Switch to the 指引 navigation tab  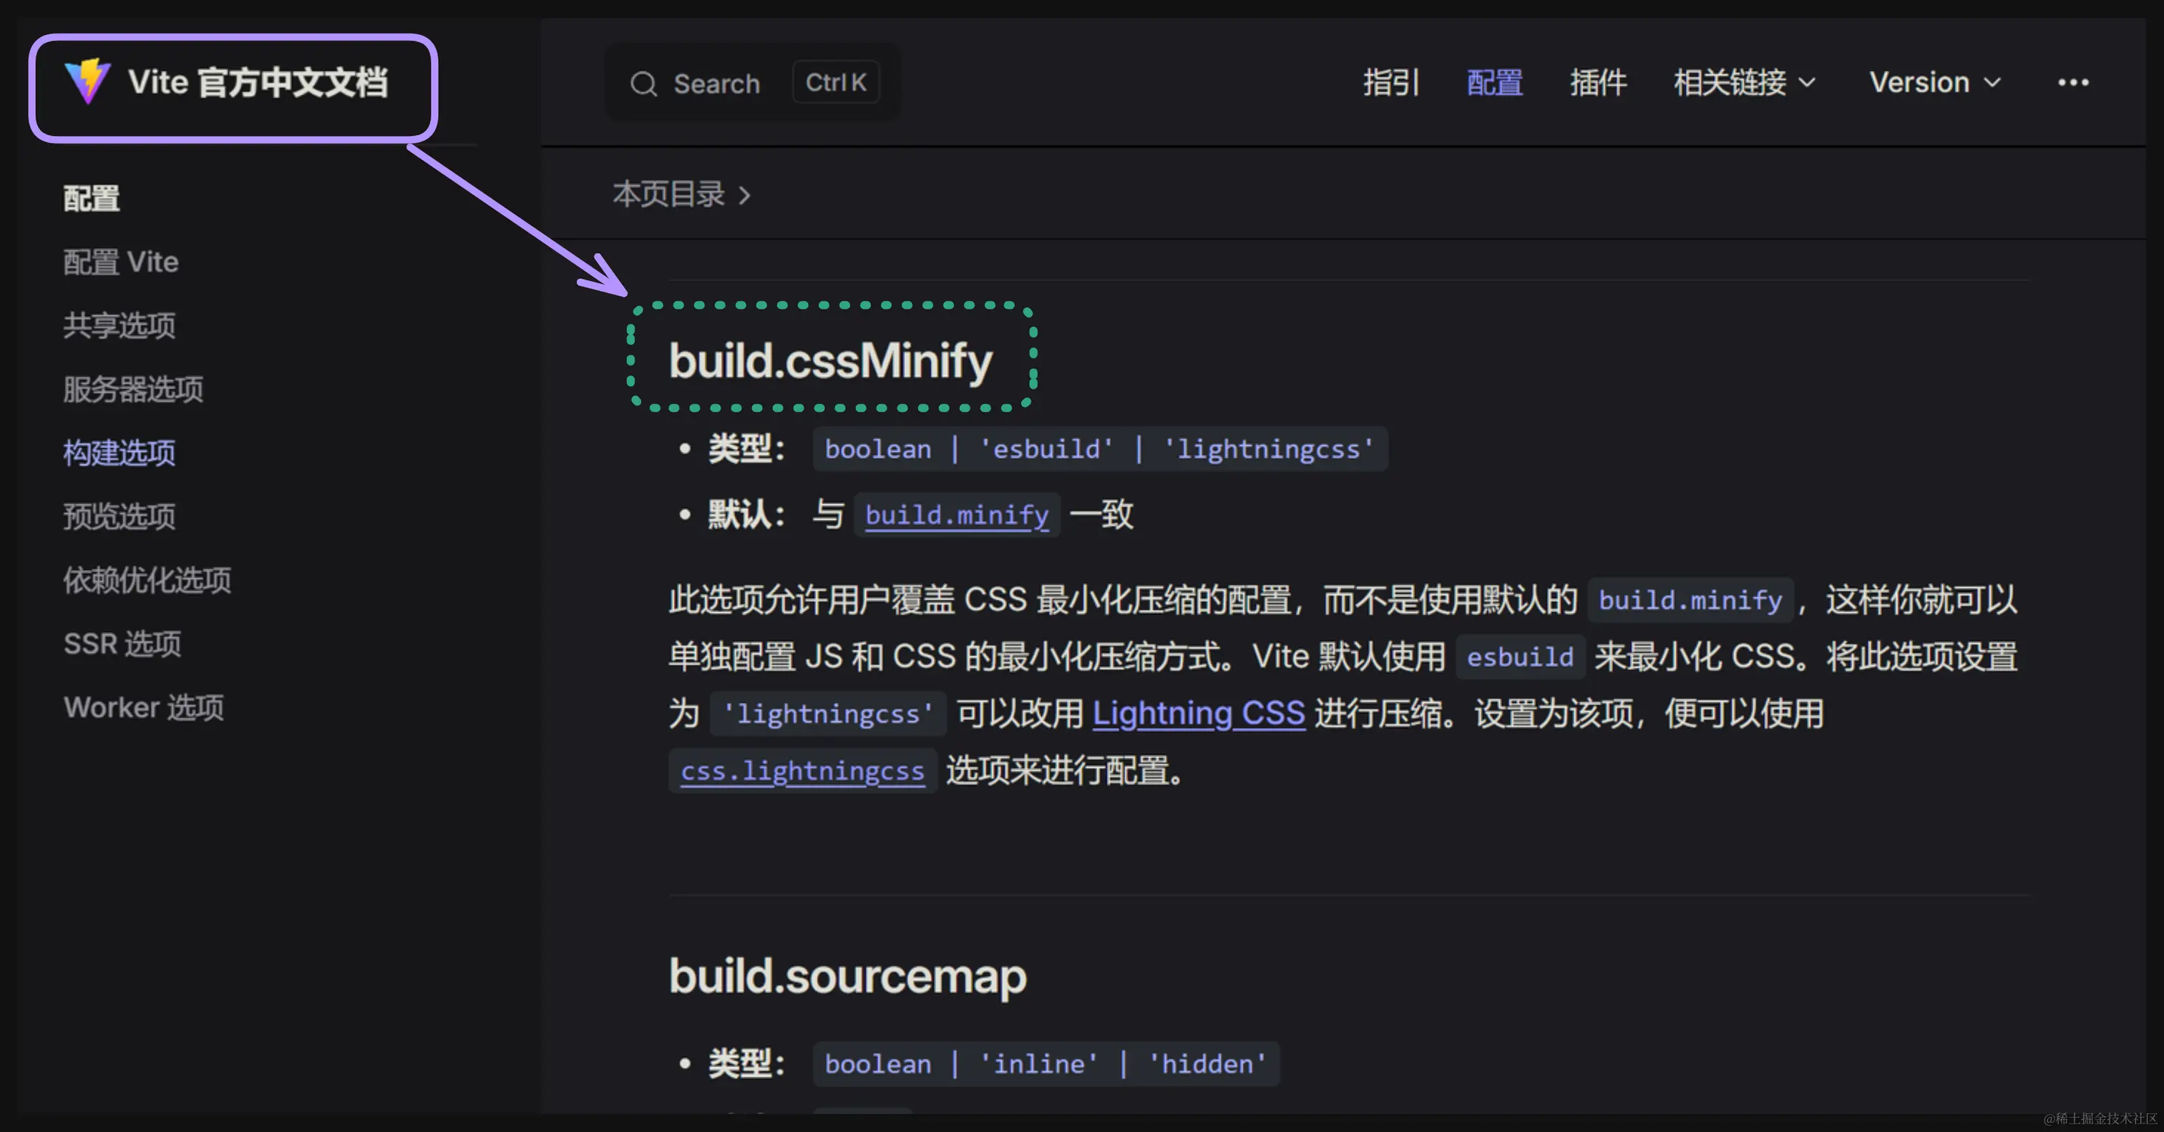point(1390,82)
